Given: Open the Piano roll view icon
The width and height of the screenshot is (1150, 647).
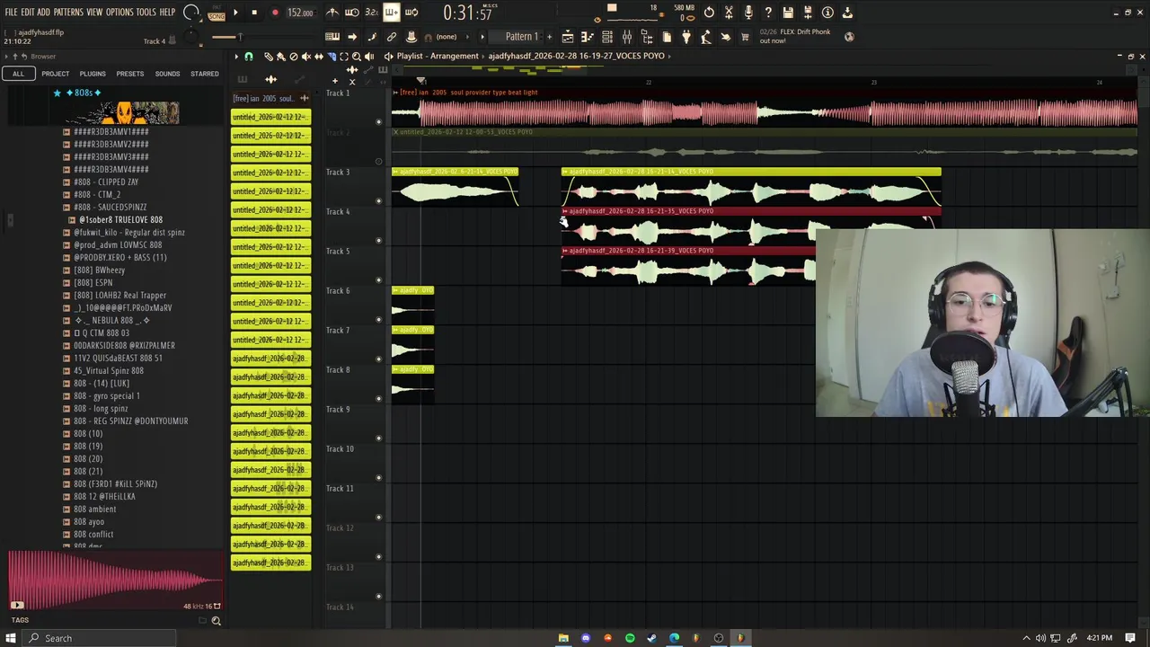Looking at the screenshot, I should pos(588,37).
